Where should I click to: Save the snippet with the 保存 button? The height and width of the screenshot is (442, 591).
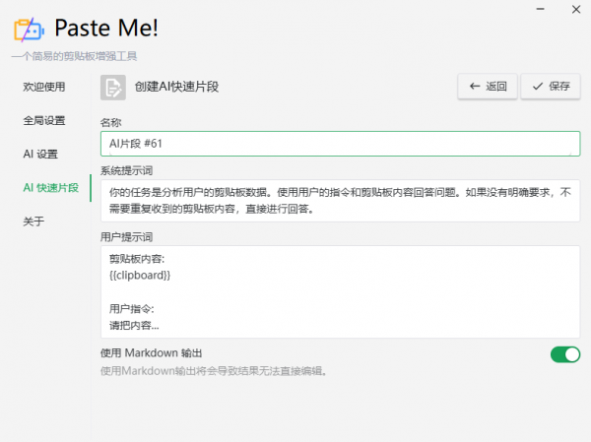[x=551, y=87]
